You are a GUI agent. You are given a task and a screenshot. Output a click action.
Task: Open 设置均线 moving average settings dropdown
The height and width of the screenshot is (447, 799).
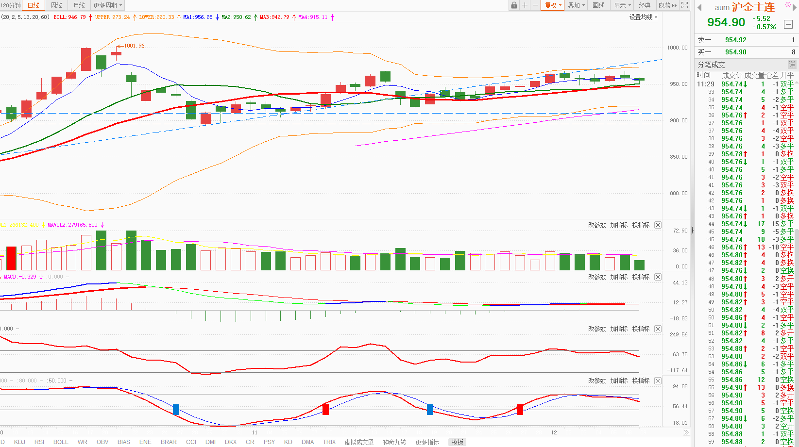[x=643, y=17]
